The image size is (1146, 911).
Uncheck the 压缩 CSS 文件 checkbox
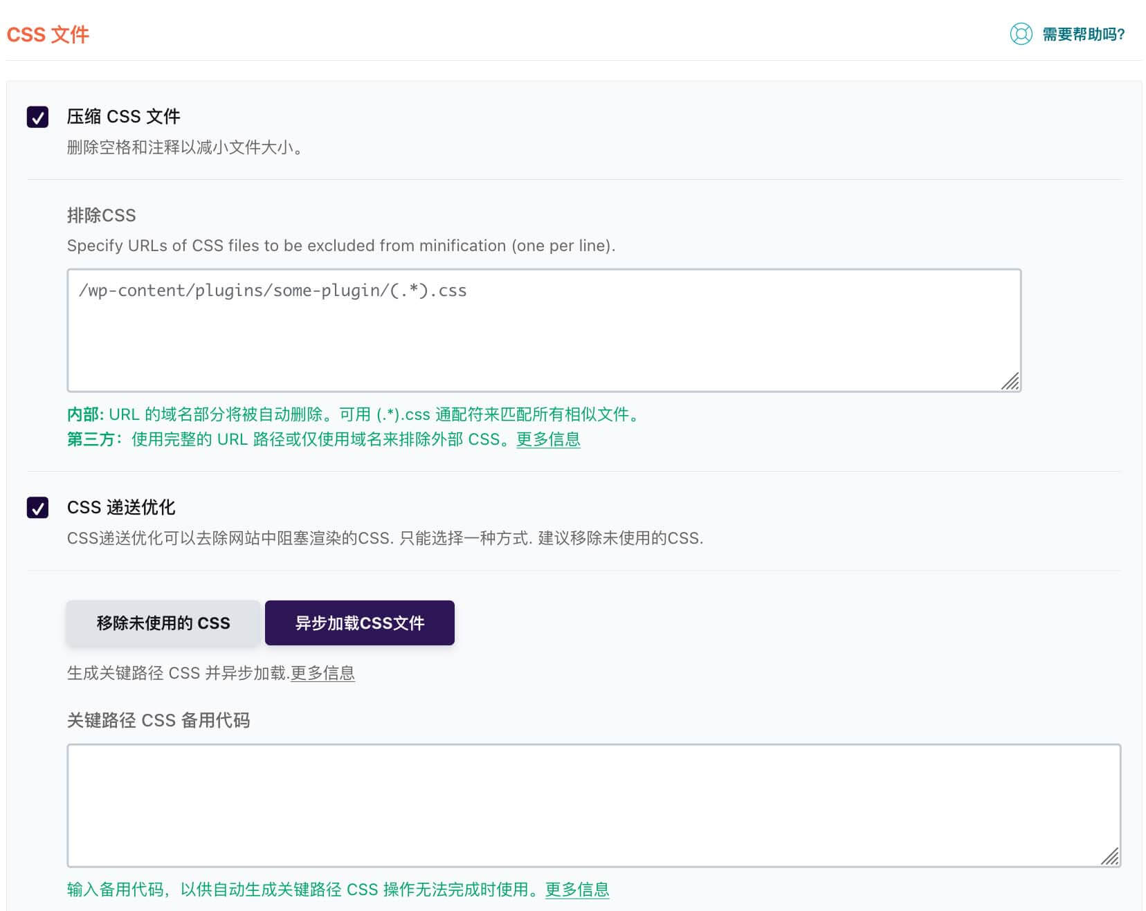(37, 117)
